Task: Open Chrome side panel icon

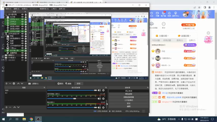Action: 205,7
